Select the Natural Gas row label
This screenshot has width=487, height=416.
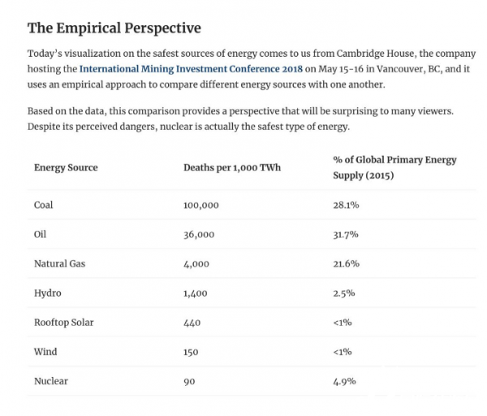[58, 264]
